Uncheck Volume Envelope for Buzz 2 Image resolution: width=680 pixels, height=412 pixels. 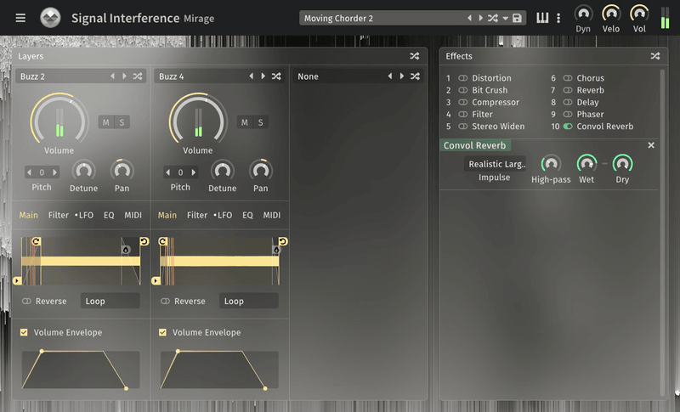pyautogui.click(x=24, y=332)
